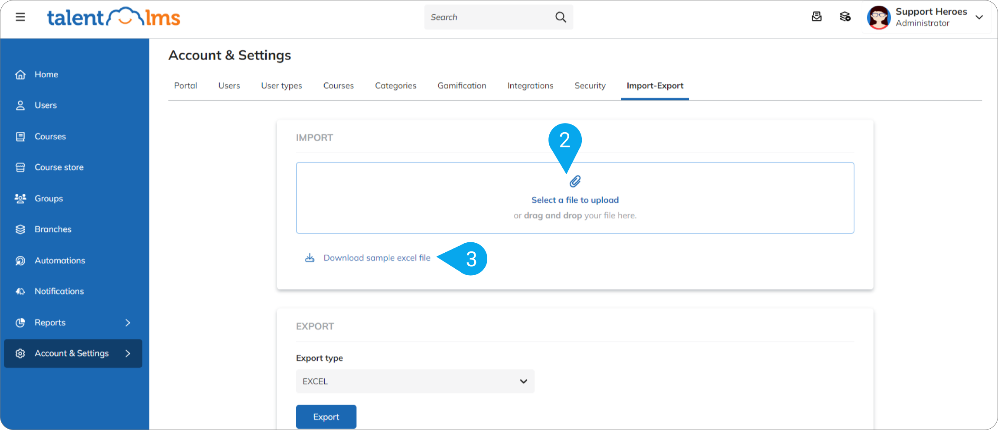Open Automations in the sidebar
This screenshot has height=430, width=998.
coord(60,261)
